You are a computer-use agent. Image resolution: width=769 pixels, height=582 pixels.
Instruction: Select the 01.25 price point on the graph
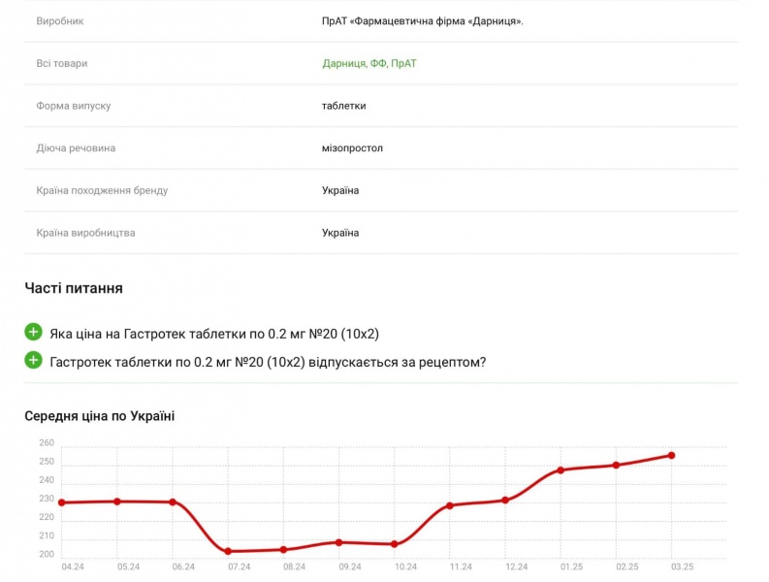tap(560, 470)
